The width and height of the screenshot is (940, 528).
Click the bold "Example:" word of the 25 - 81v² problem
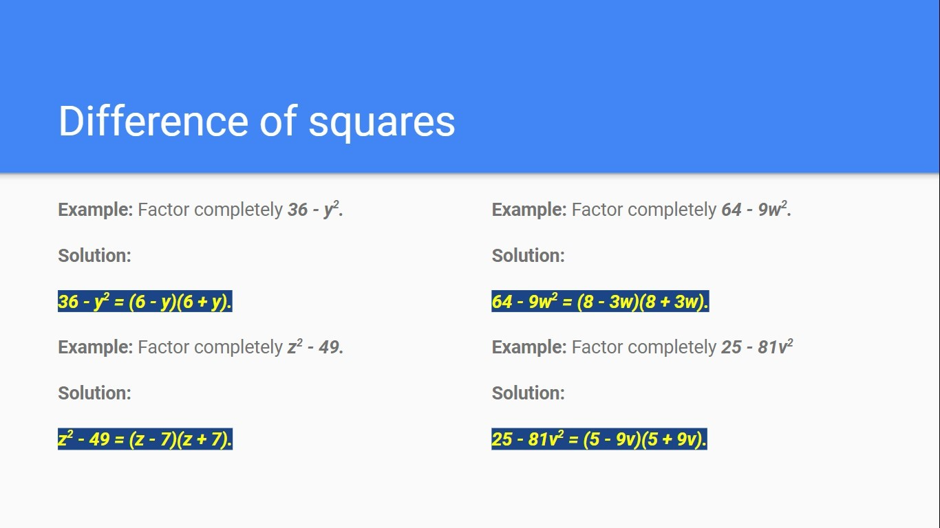point(529,347)
